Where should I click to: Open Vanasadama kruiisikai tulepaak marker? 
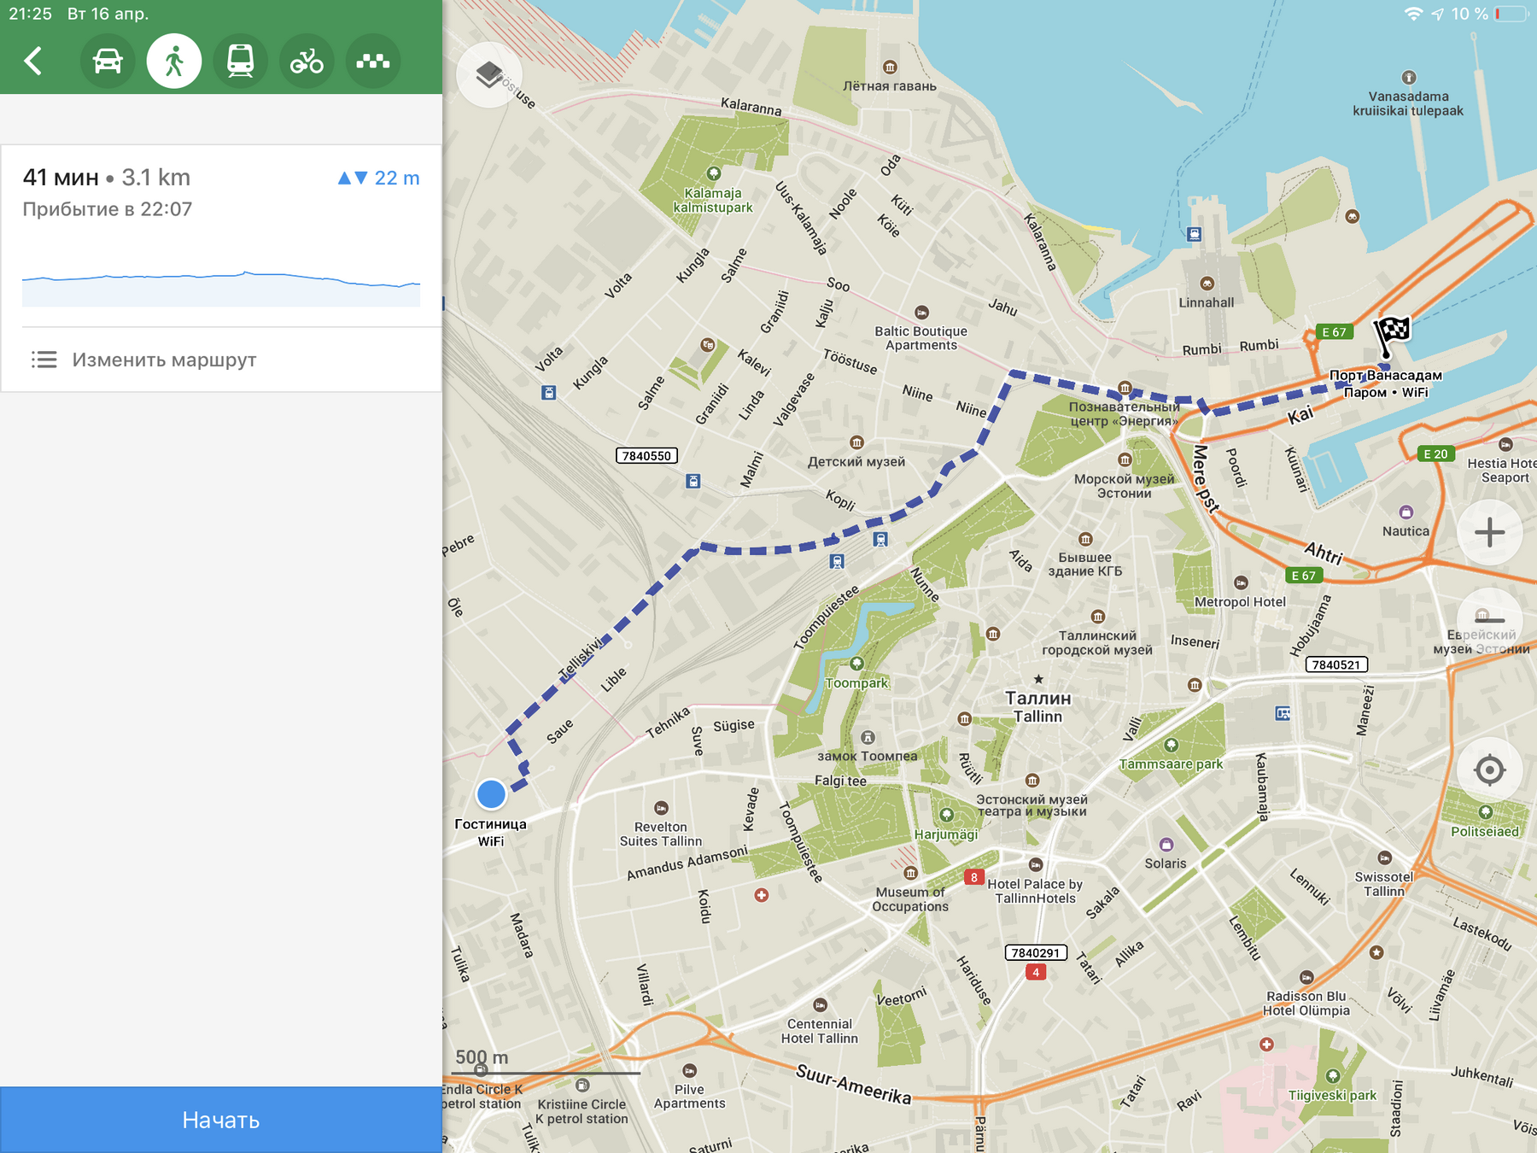coord(1409,78)
